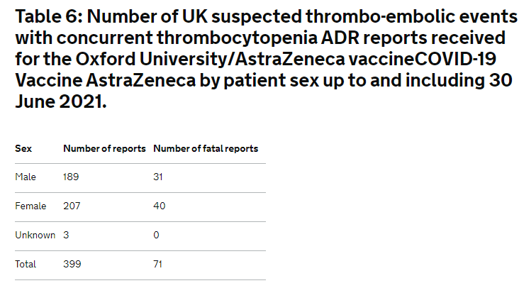Click the Total fatal reports value 71
This screenshot has width=524, height=288.
(x=157, y=265)
